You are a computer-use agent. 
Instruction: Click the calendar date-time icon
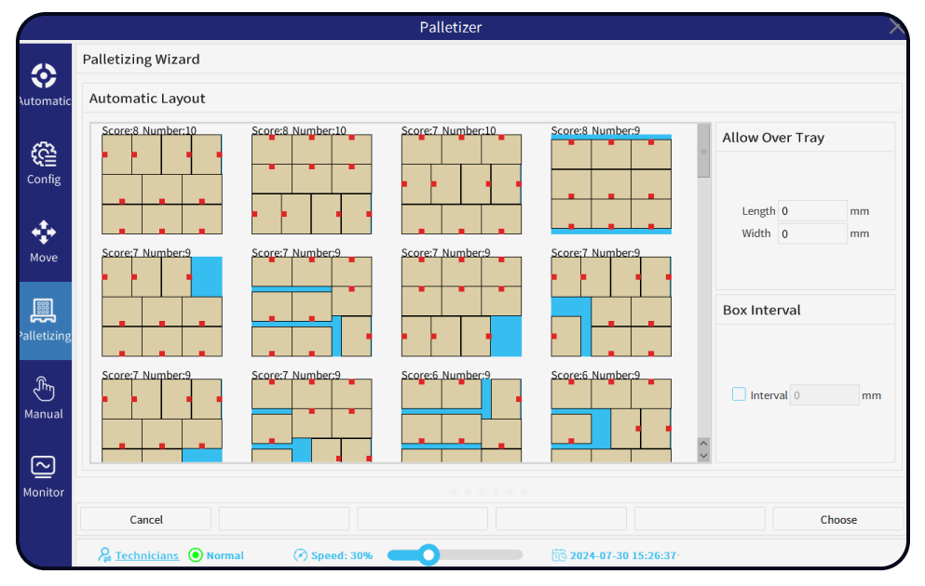click(559, 555)
